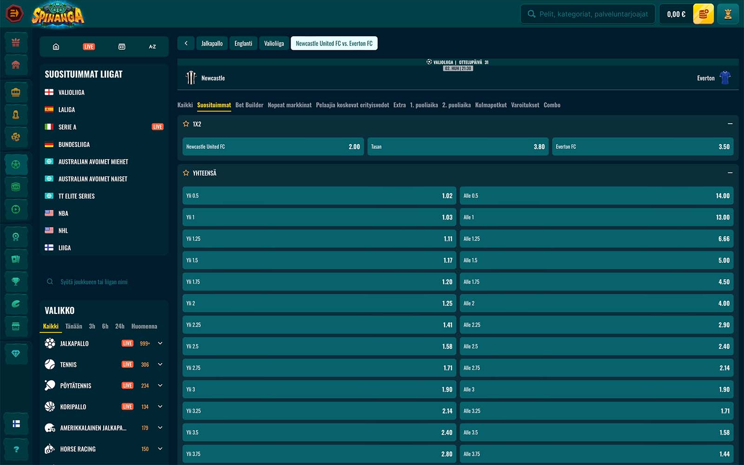Expand the Tennis sport category
Image resolution: width=744 pixels, height=465 pixels.
coord(160,365)
